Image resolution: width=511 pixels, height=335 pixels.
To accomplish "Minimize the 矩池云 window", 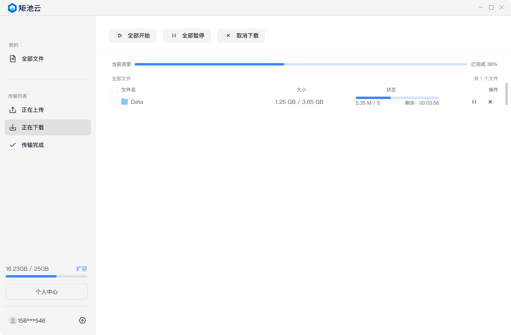I will (481, 8).
